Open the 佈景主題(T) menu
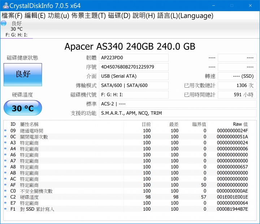Image resolution: width=260 pixels, height=224 pixels. (x=88, y=16)
